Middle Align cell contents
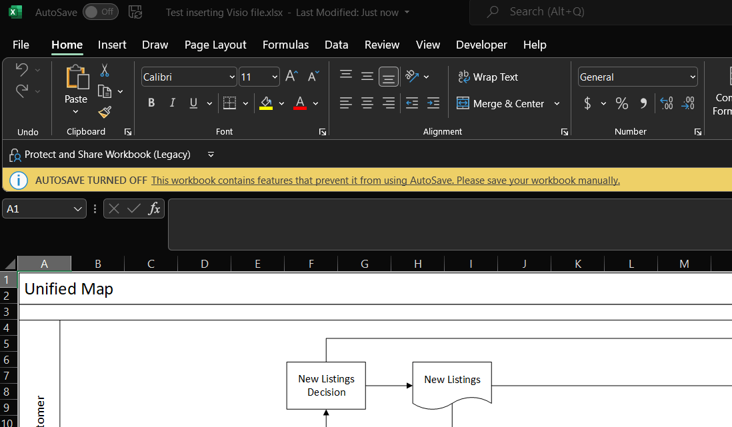Viewport: 732px width, 427px height. [x=367, y=76]
